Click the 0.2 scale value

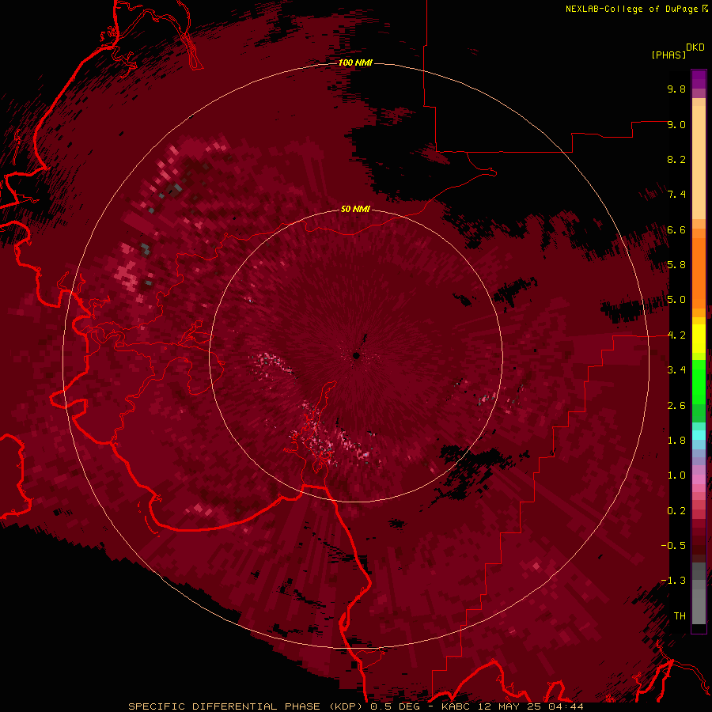tap(676, 511)
